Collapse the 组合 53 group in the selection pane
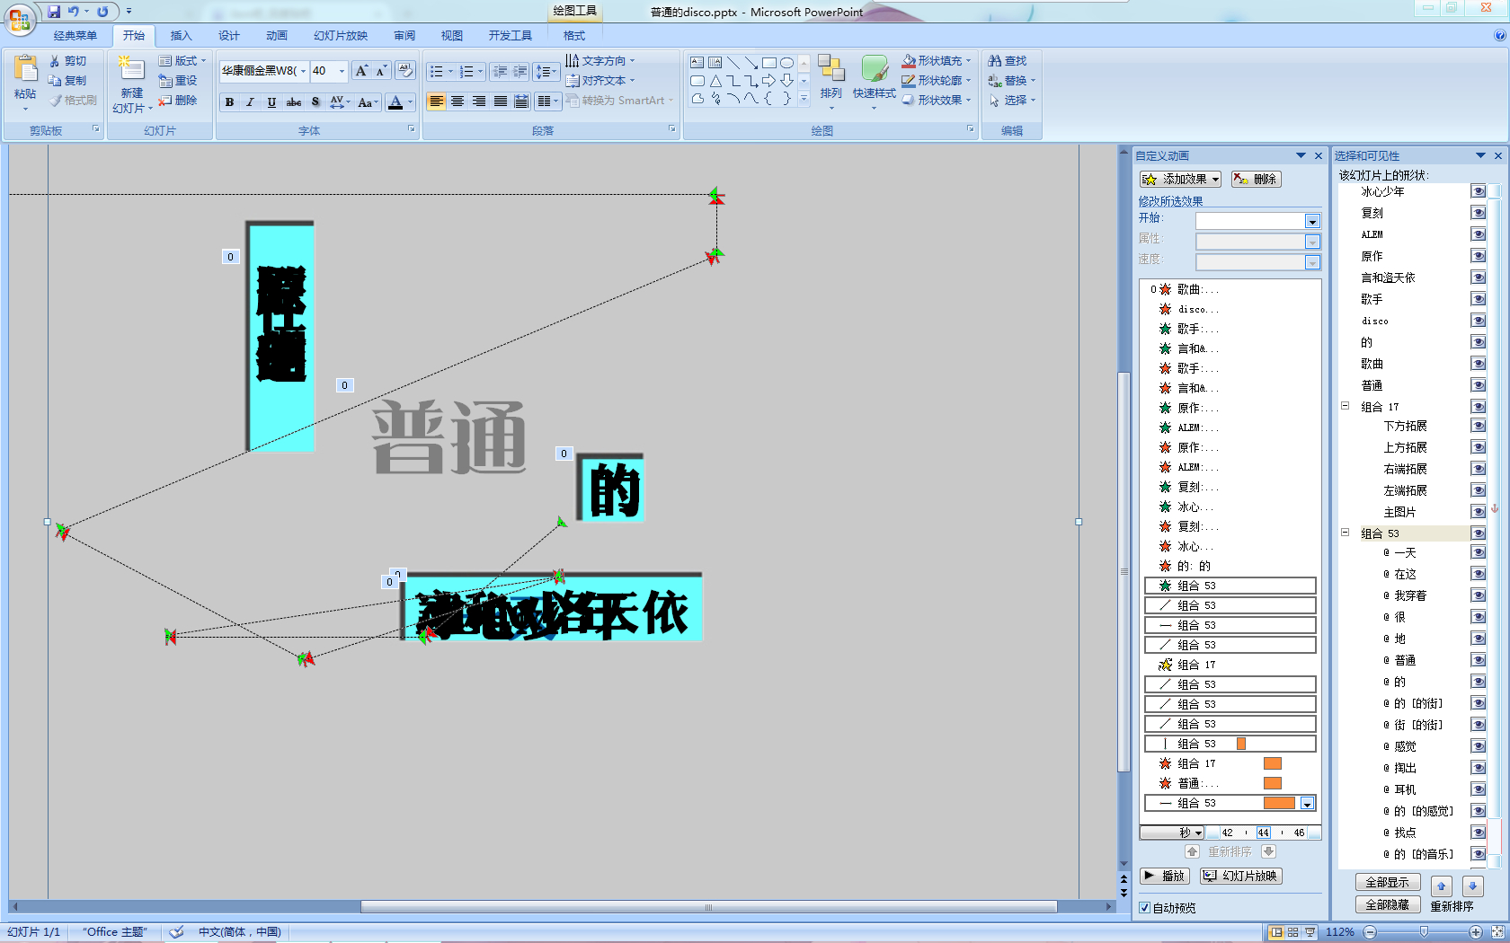The width and height of the screenshot is (1510, 943). click(x=1346, y=533)
